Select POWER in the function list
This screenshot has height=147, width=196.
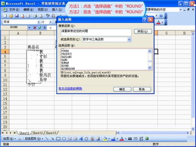pos(65,51)
